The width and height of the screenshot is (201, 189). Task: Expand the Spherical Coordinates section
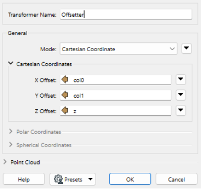(11, 145)
